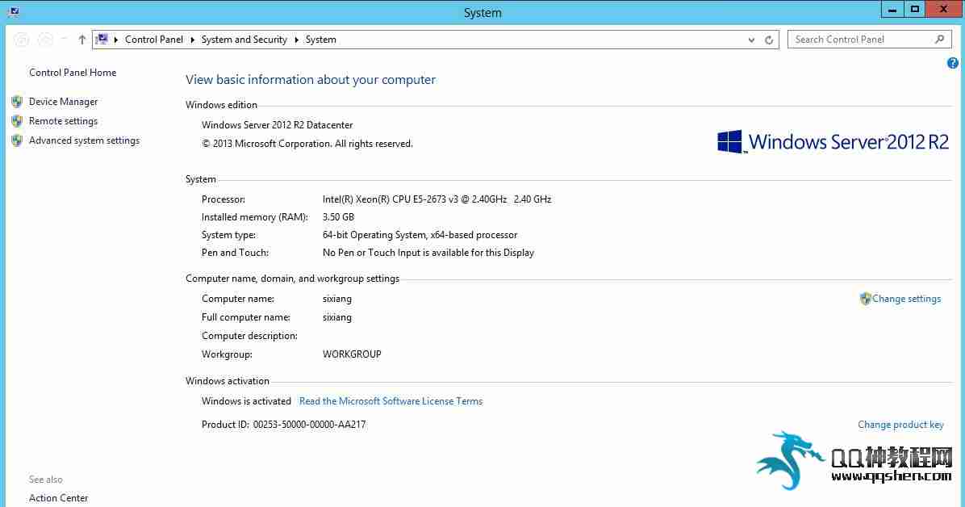Image resolution: width=965 pixels, height=507 pixels.
Task: Click shield icon next to Change settings
Action: coord(865,299)
